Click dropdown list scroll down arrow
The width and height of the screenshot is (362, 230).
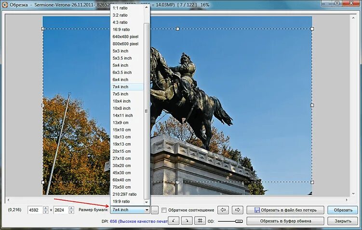point(147,202)
